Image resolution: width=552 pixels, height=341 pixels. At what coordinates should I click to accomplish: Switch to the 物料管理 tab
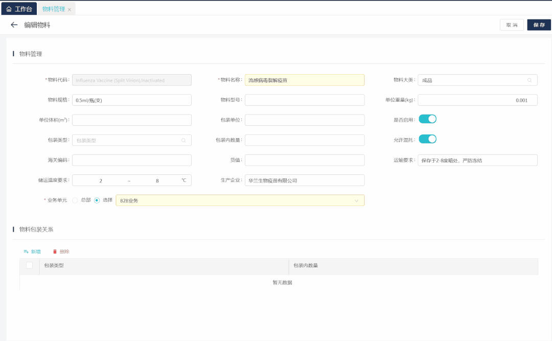tap(53, 9)
